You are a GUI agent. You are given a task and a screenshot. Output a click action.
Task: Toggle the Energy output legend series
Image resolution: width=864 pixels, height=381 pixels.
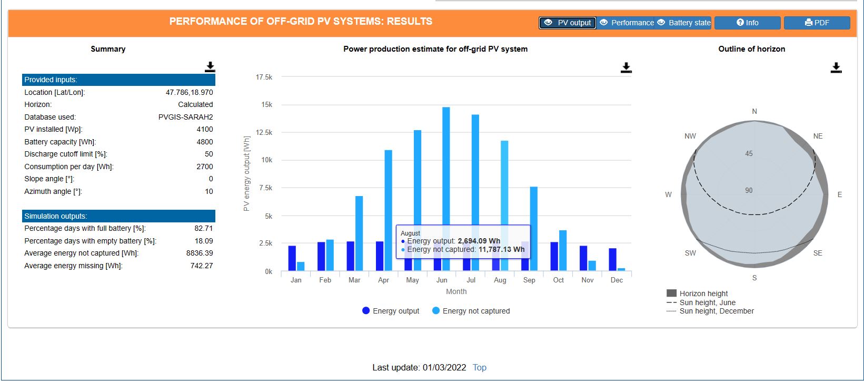point(391,311)
